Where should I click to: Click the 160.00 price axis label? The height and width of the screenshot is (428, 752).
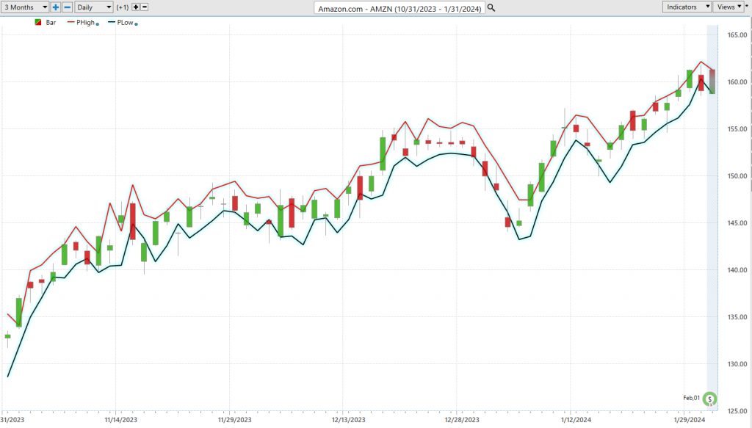[737, 82]
